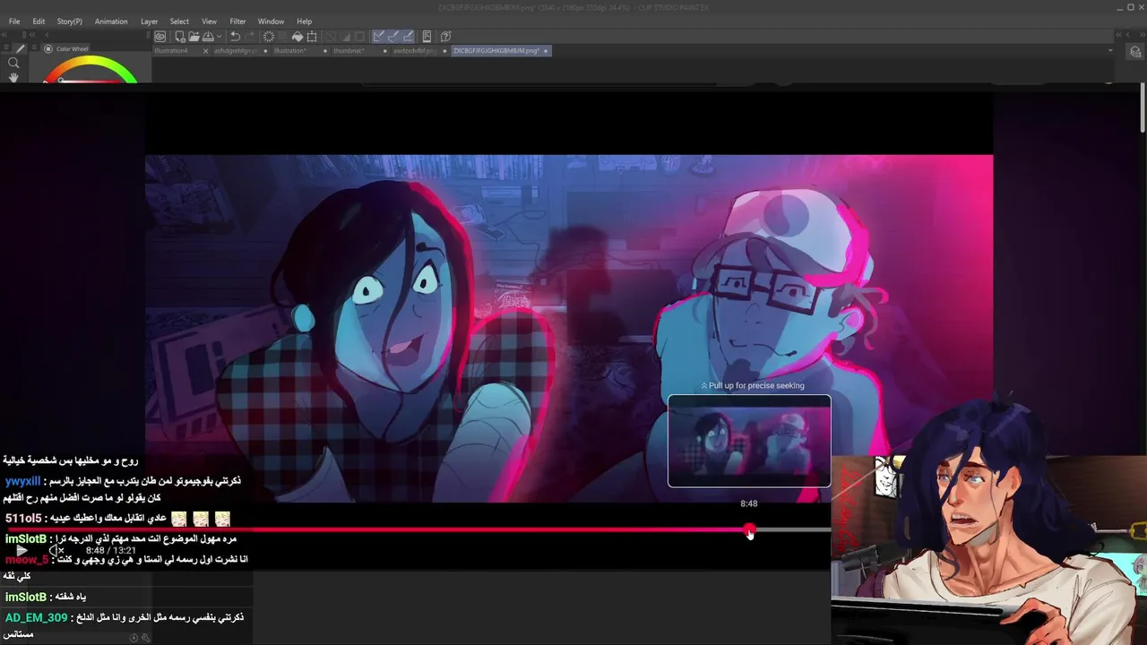
Task: Click the Invert selection icon
Action: 344,37
